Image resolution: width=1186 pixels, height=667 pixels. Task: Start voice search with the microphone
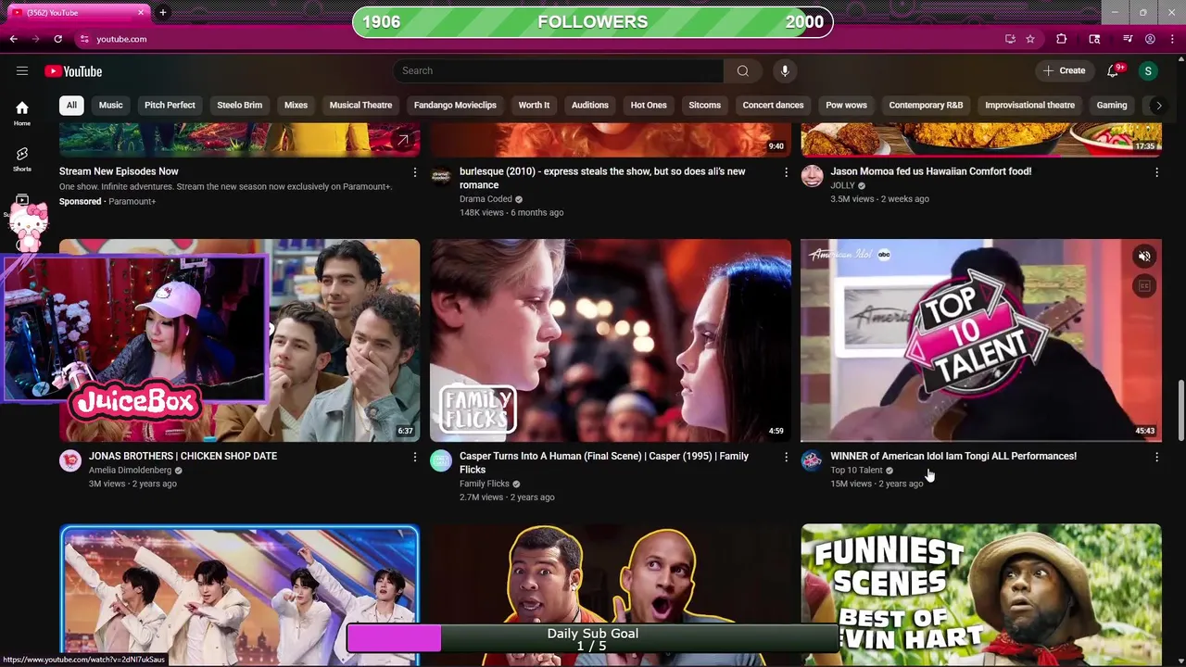pyautogui.click(x=785, y=70)
